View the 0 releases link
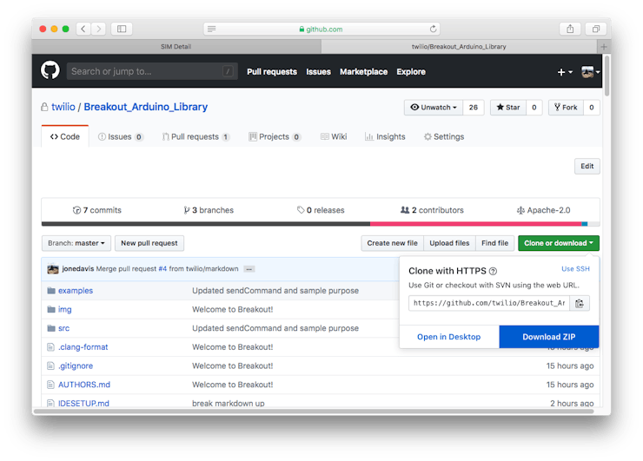643x461 pixels. click(x=321, y=210)
